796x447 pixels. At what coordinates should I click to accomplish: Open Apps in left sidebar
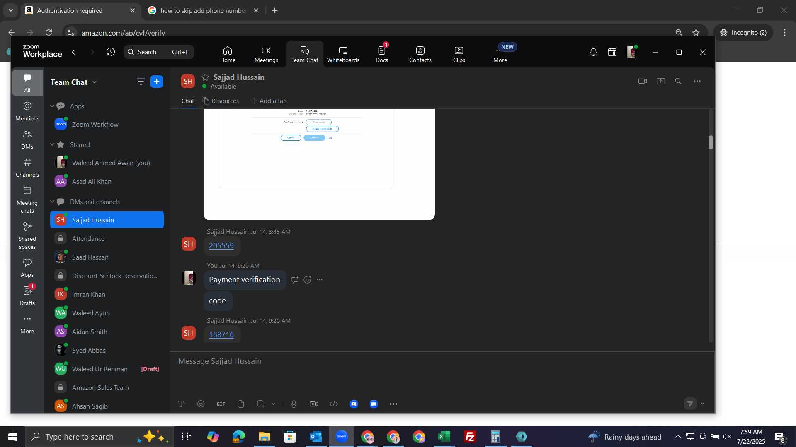27,268
